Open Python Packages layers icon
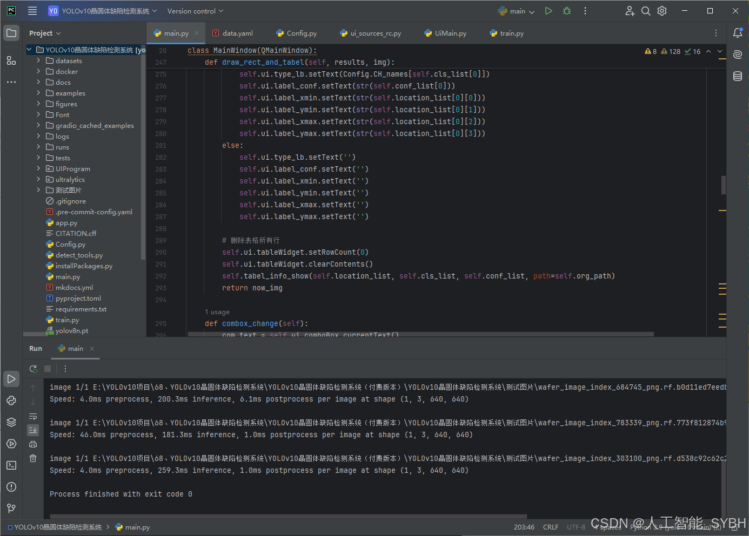Viewport: 749px width, 536px height. [x=11, y=422]
